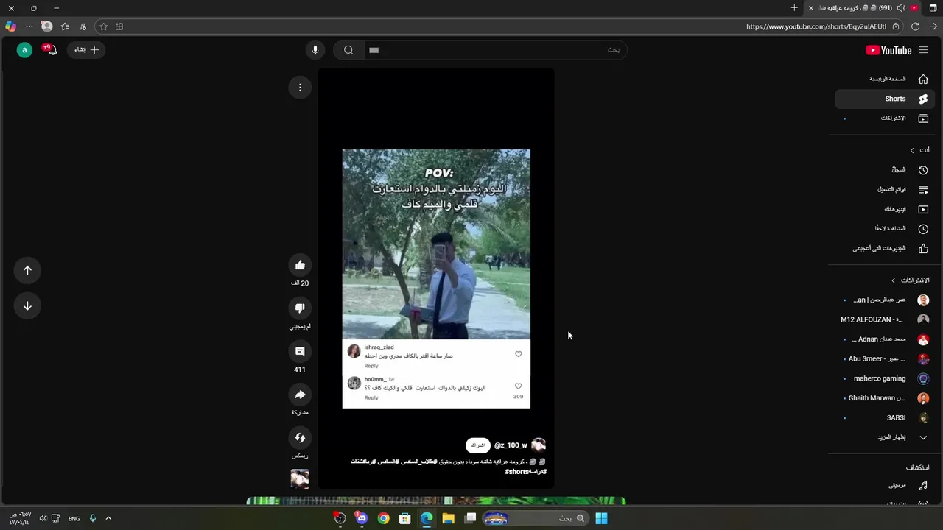Viewport: 943px width, 530px height.
Task: Open the Windows Start button
Action: click(x=601, y=518)
